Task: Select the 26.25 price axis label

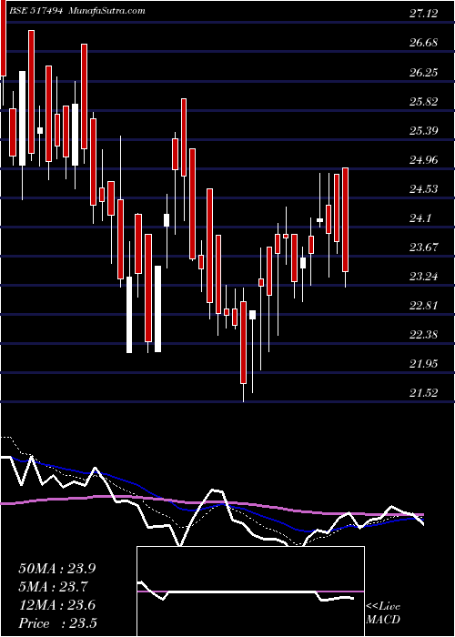Action: click(424, 72)
